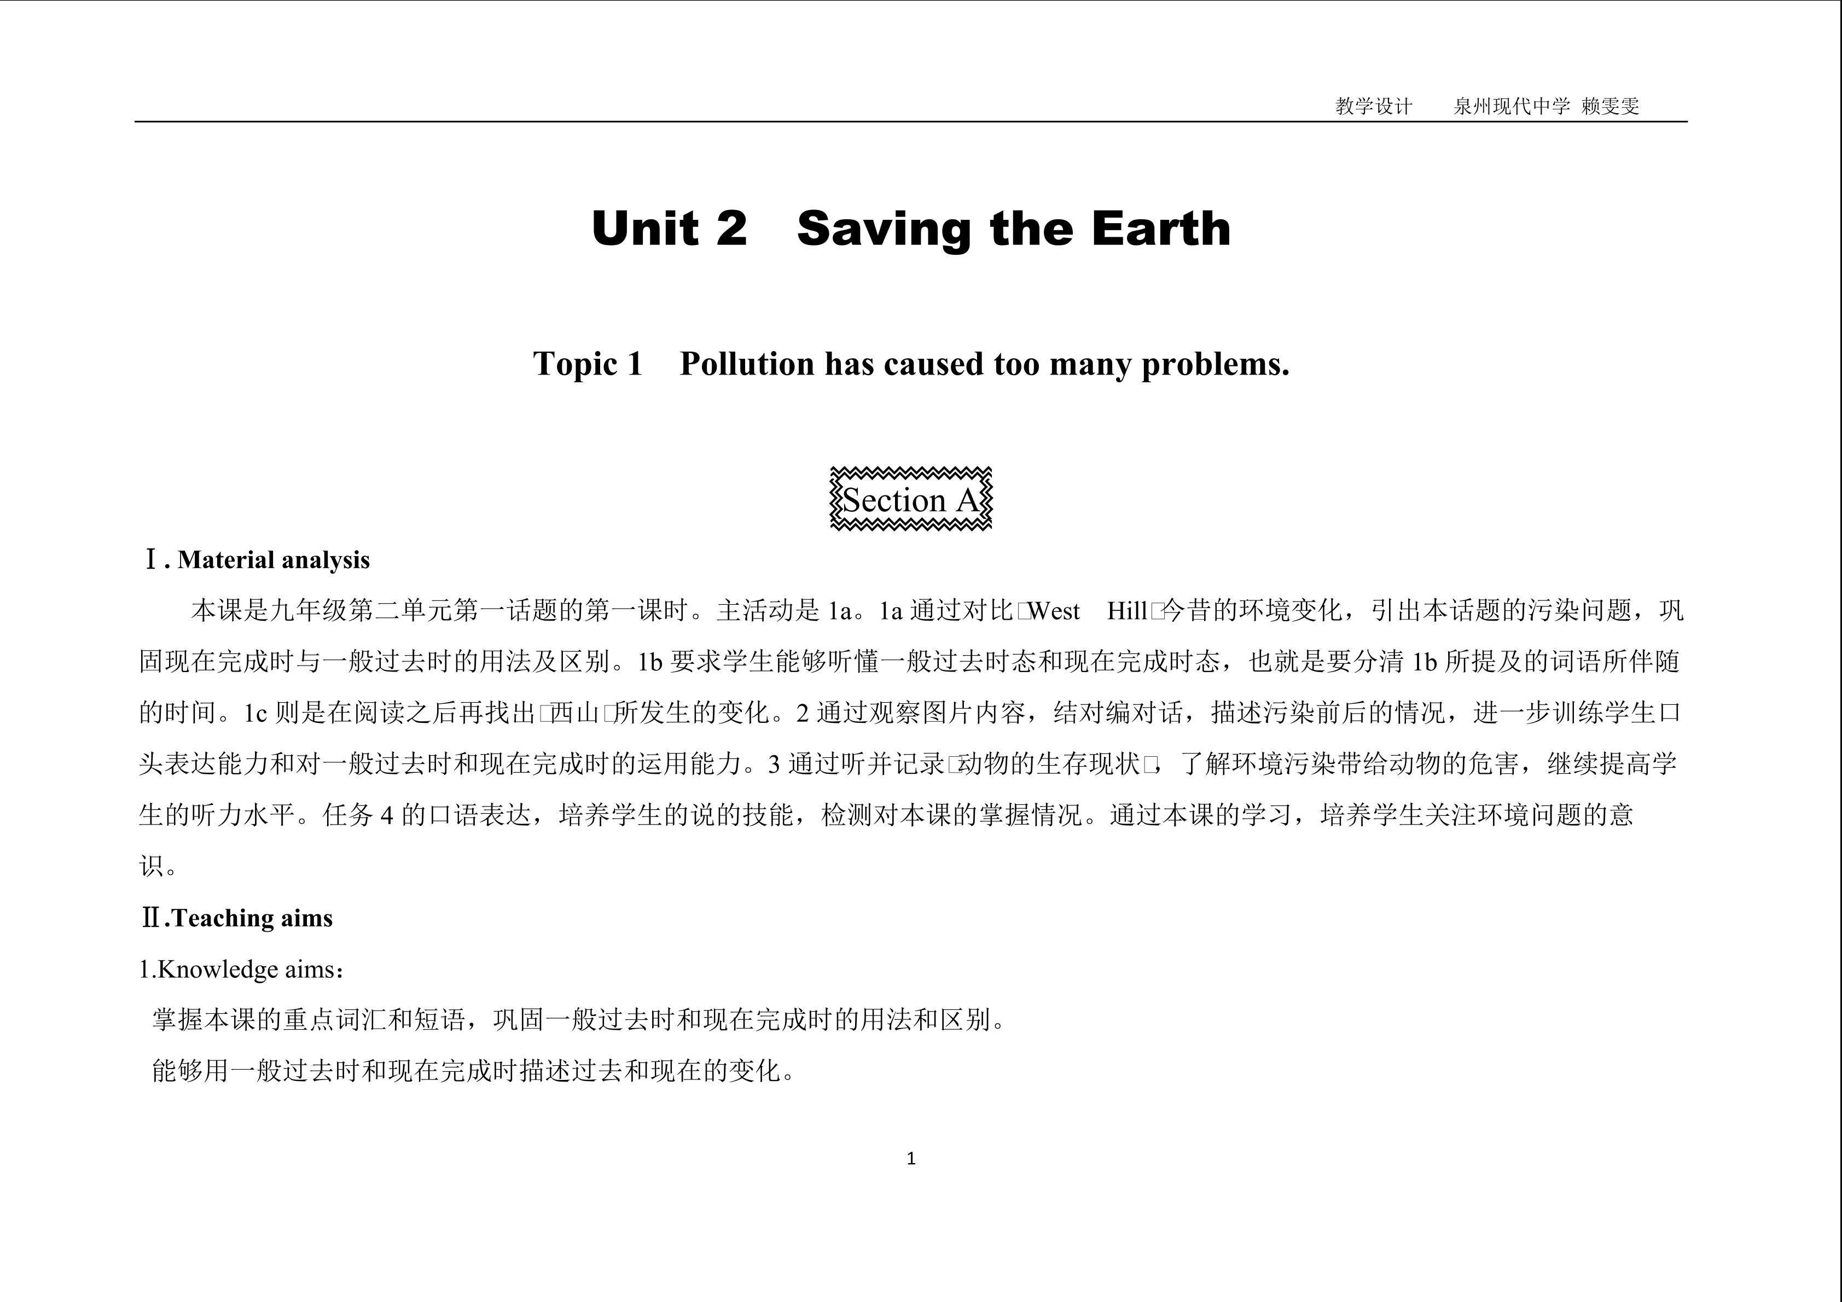Click the paragraph line beginning 本课是九年级
This screenshot has width=1842, height=1302.
[x=937, y=611]
